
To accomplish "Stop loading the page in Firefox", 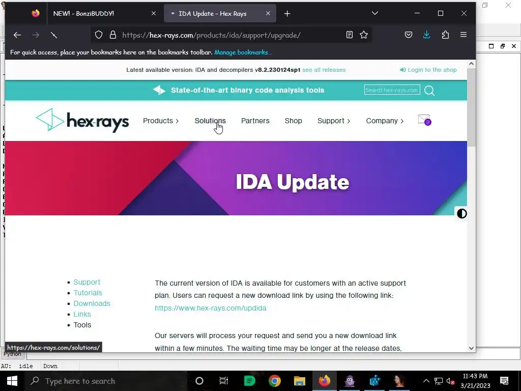I will pos(54,35).
